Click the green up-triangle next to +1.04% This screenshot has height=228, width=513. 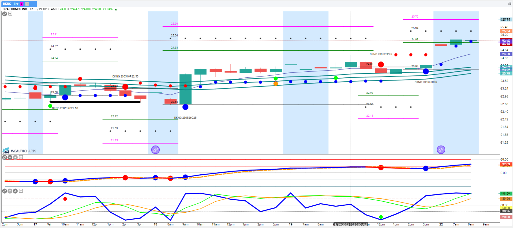116,9
